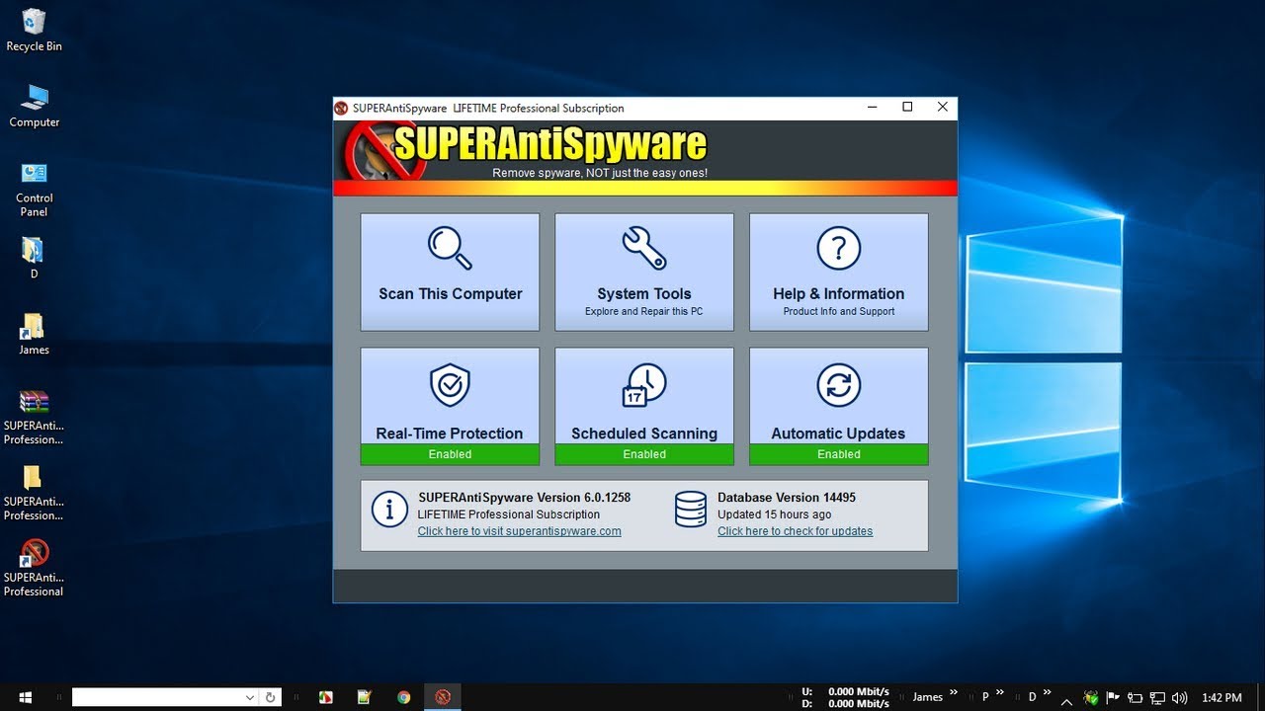The image size is (1265, 711).
Task: Open the Action Center flag icon
Action: click(x=1113, y=698)
